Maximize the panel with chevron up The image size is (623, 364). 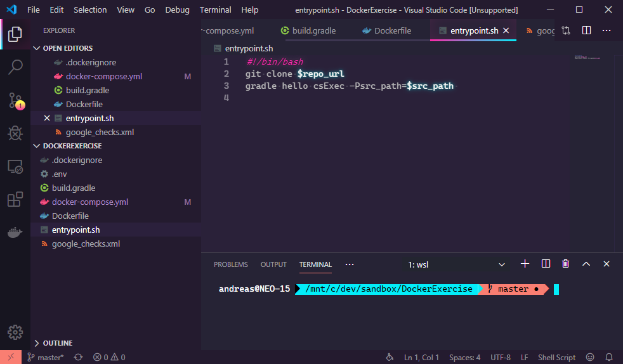tap(586, 264)
